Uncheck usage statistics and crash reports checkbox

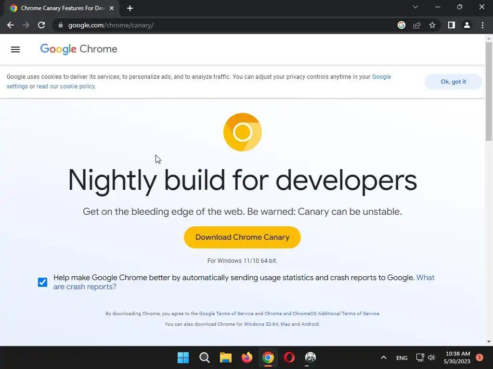[x=42, y=282]
